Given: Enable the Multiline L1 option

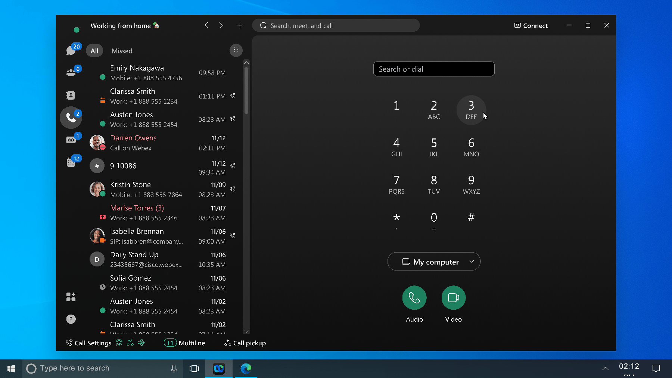Looking at the screenshot, I should (x=184, y=343).
